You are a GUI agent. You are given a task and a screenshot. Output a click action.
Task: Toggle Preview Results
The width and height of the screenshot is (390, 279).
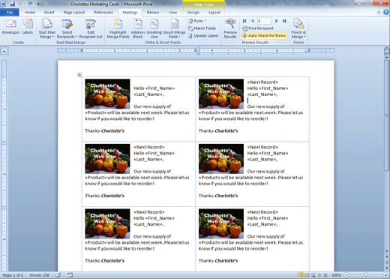click(230, 28)
